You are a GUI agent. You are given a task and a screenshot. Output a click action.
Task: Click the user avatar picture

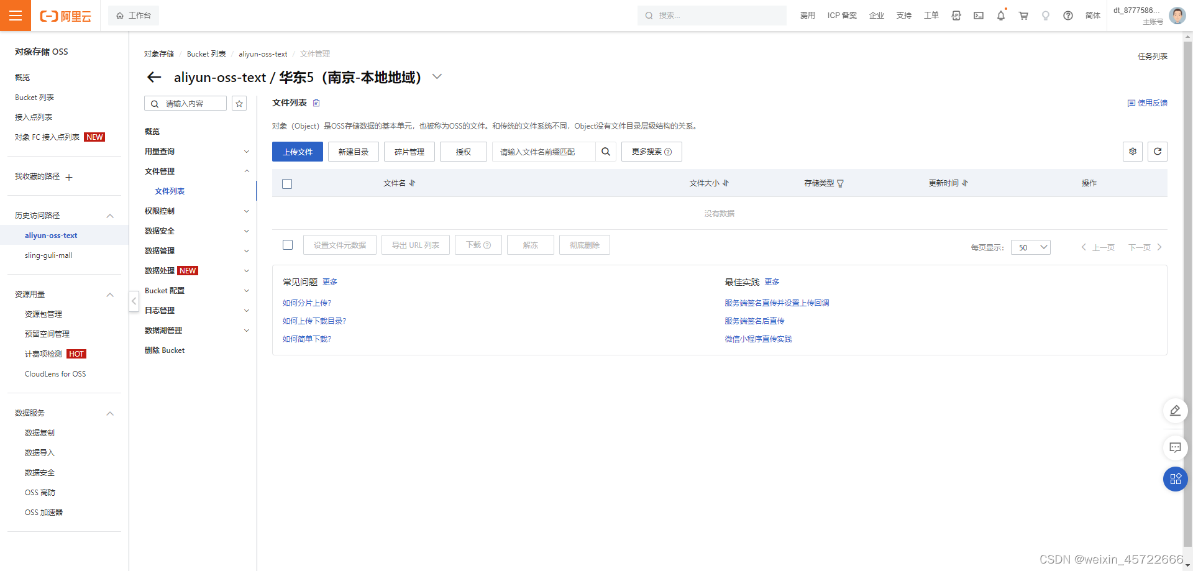point(1177,16)
